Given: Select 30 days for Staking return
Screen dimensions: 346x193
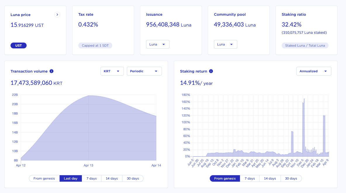Looking at the screenshot, I should (291, 178).
